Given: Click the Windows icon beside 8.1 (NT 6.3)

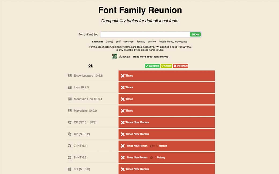Looking at the screenshot, I should pos(69,169).
